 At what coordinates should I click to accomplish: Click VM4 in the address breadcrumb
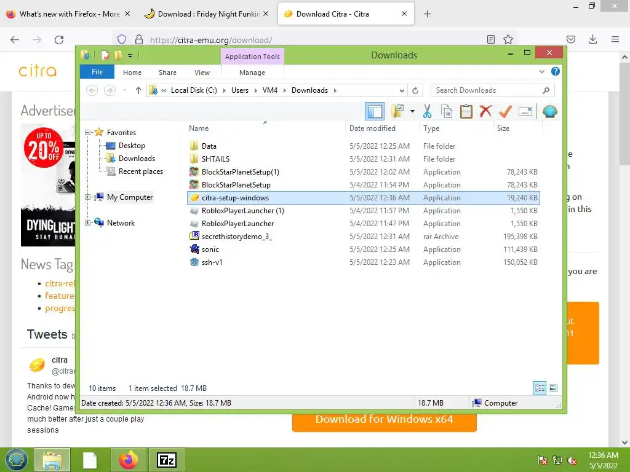[270, 90]
